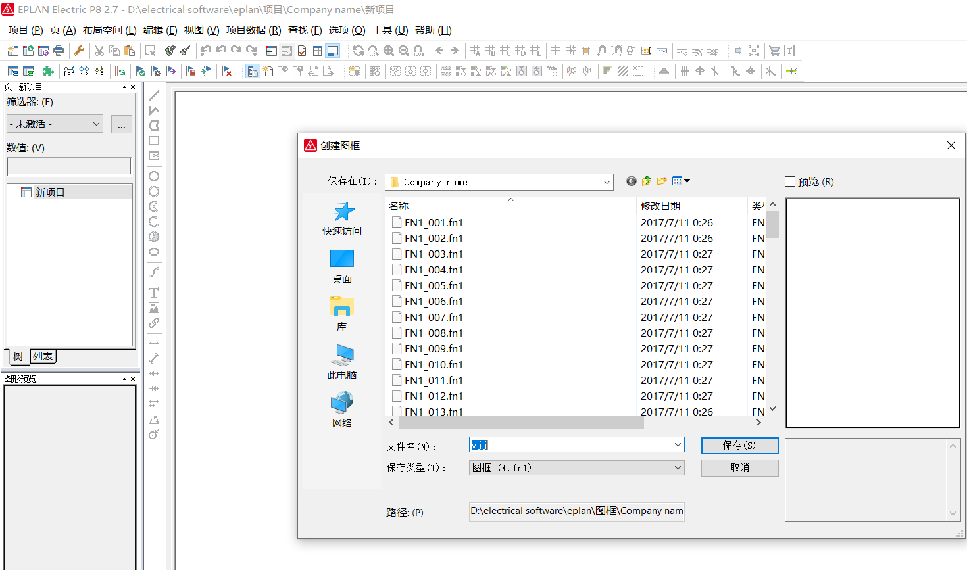This screenshot has height=570, width=967.
Task: Select the Spline curve tool
Action: [x=154, y=272]
